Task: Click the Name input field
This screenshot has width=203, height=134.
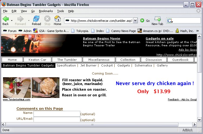Action: pos(57,114)
